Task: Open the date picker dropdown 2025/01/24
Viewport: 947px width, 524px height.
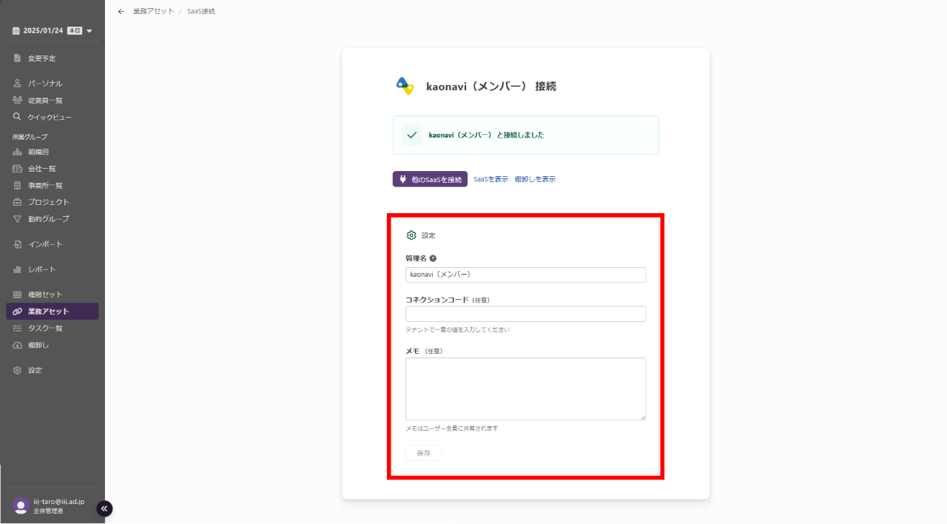Action: point(52,31)
